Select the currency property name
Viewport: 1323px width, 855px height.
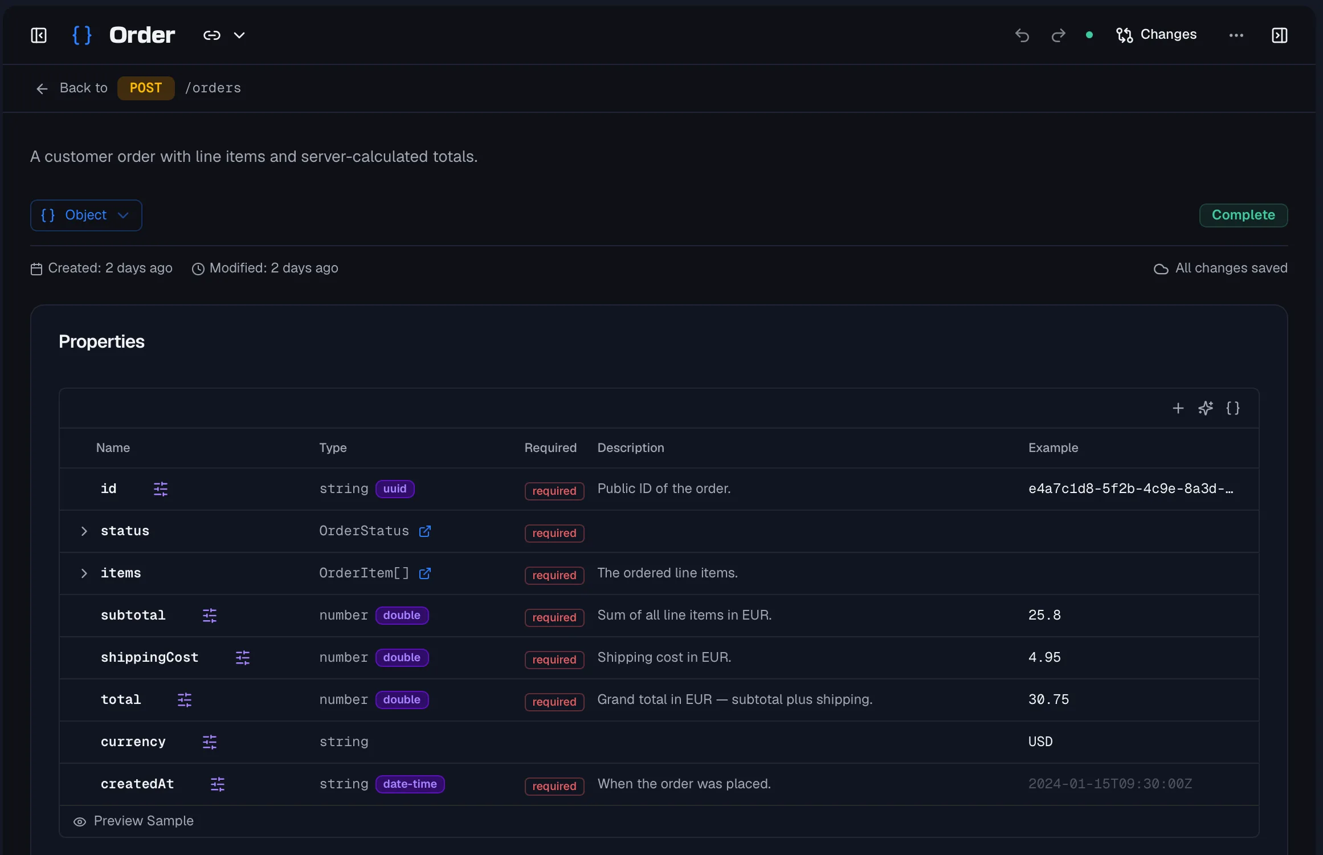tap(133, 742)
